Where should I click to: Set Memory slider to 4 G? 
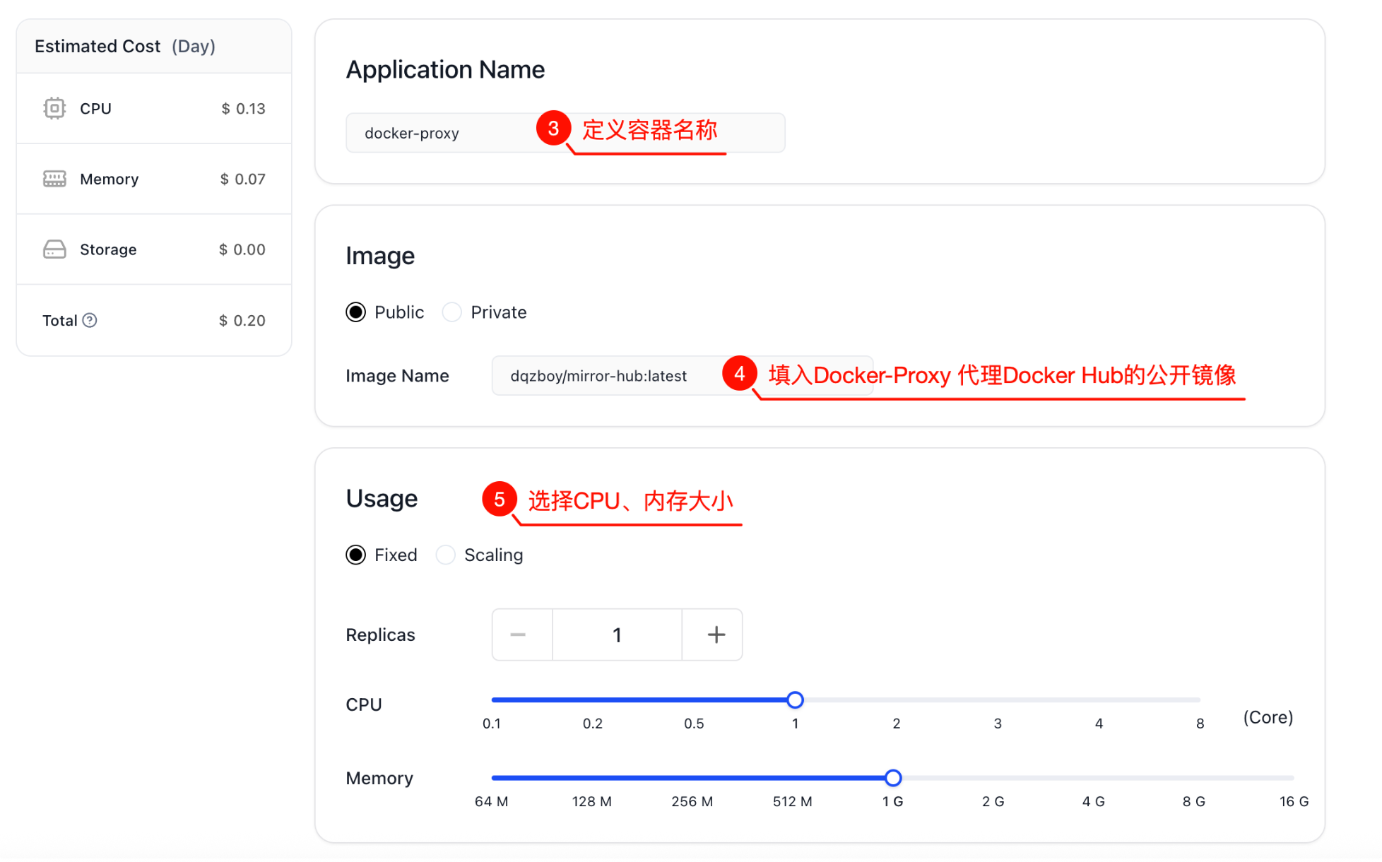pos(1094,778)
